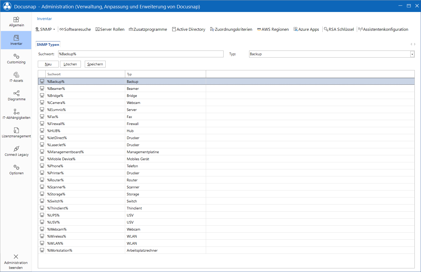This screenshot has width=421, height=272.
Task: Select the %HUB% row
Action: [226, 131]
